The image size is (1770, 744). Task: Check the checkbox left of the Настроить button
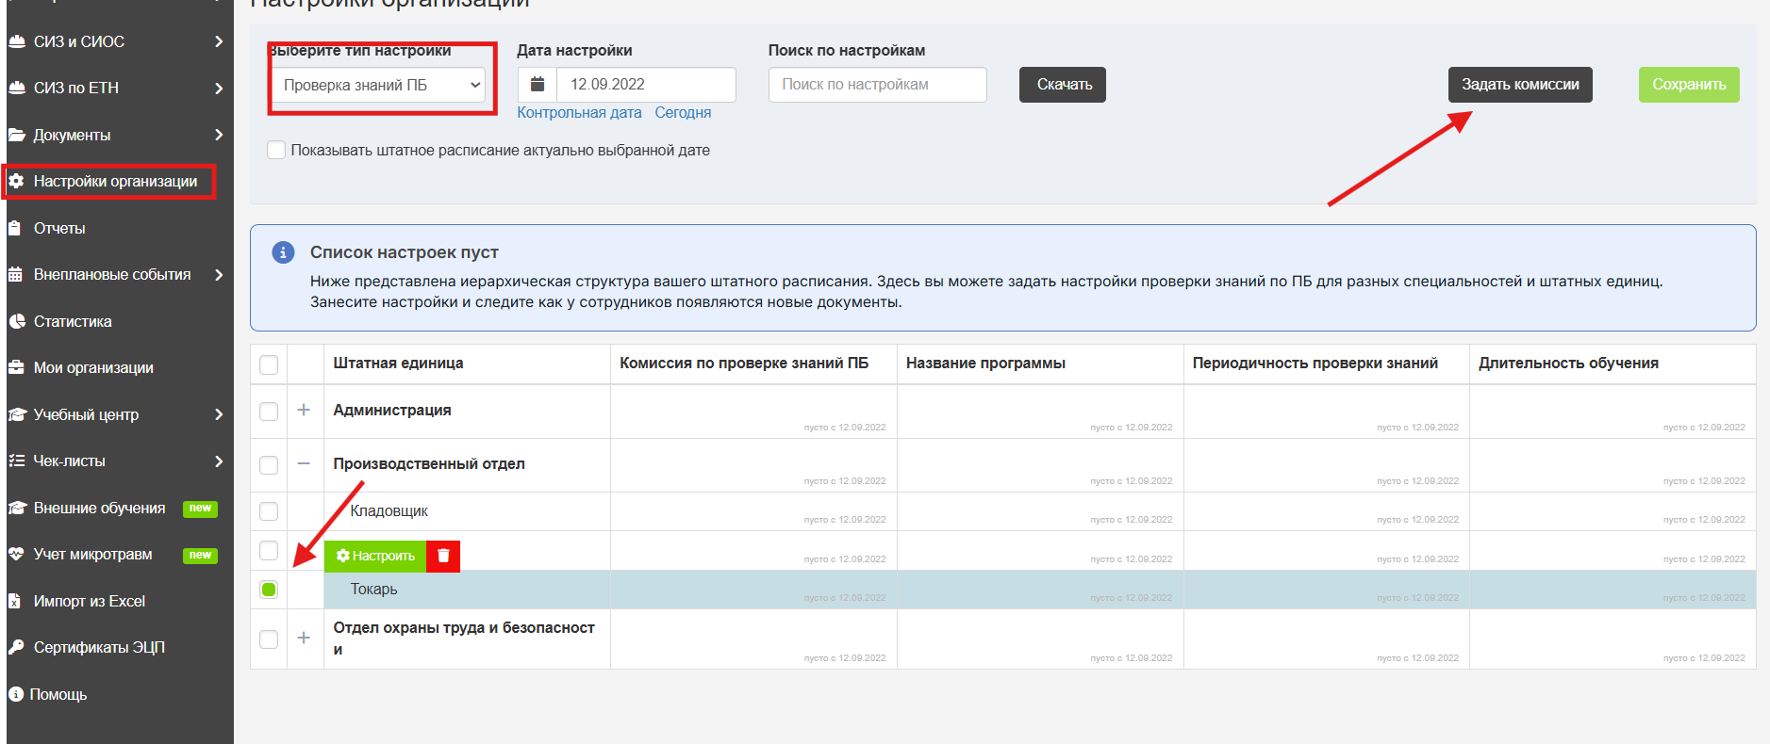point(269,550)
